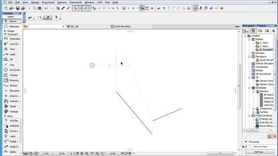278x156 pixels.
Task: Open the Design menu
Action: click(35, 3)
